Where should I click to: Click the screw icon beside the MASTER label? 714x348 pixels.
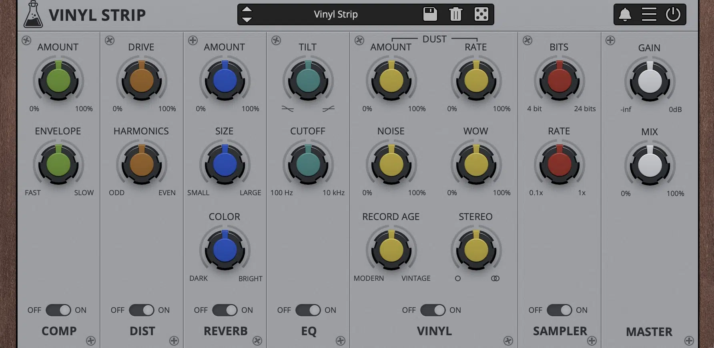click(x=689, y=341)
